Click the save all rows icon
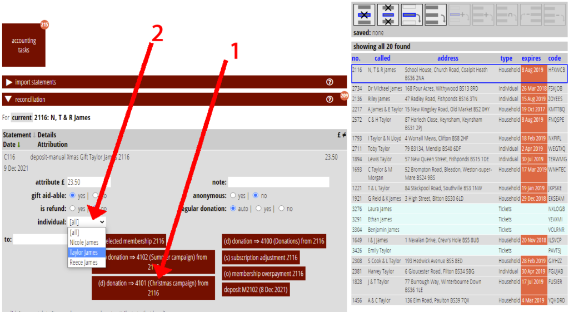This screenshot has height=312, width=569. coord(436,15)
